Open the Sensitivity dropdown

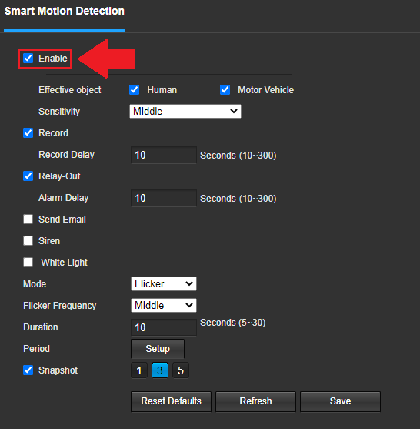(185, 112)
